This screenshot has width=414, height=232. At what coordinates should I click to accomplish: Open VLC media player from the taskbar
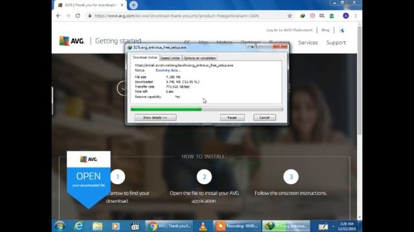click(x=202, y=226)
